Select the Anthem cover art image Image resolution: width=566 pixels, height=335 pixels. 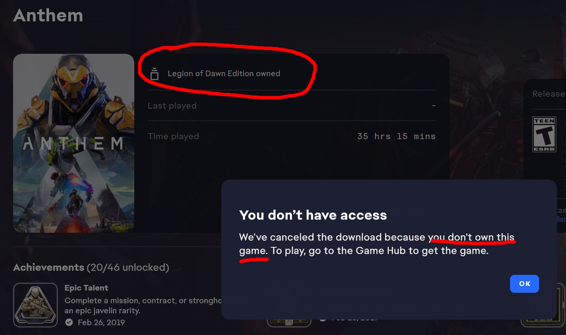tap(73, 143)
